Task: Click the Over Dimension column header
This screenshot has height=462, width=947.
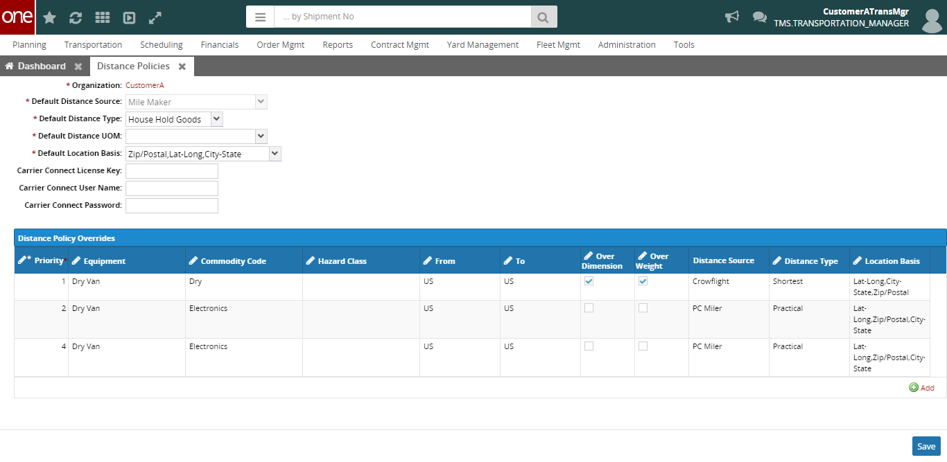Action: coord(607,260)
